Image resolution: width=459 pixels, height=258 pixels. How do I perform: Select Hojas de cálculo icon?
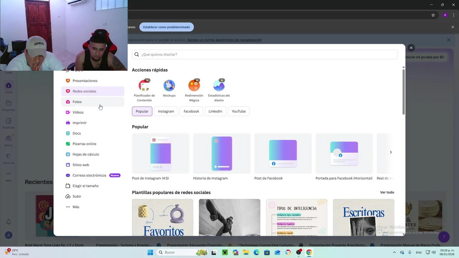tap(68, 154)
